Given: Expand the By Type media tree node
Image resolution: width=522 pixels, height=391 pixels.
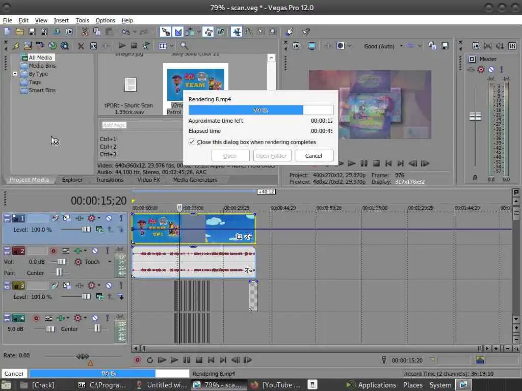Looking at the screenshot, I should (15, 73).
